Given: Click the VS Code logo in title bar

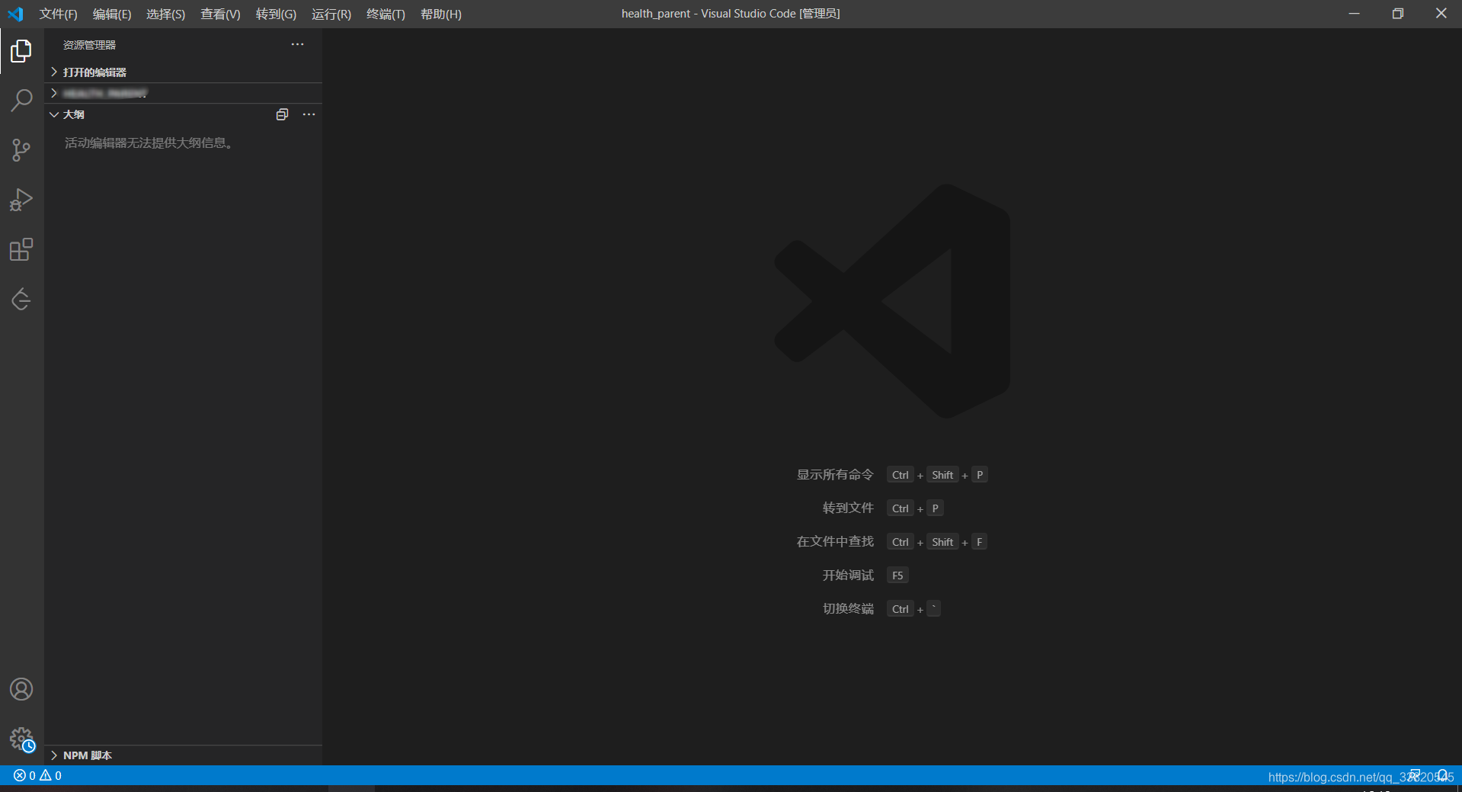Looking at the screenshot, I should pyautogui.click(x=15, y=14).
